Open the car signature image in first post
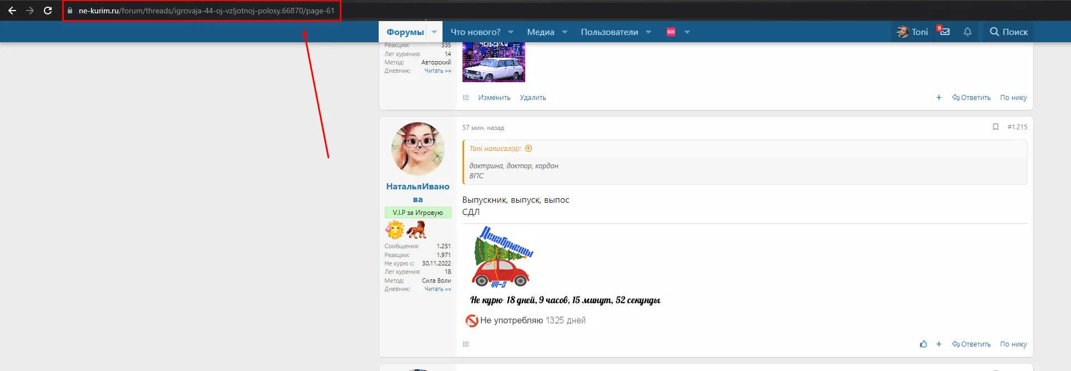1071x371 pixels. tap(494, 62)
